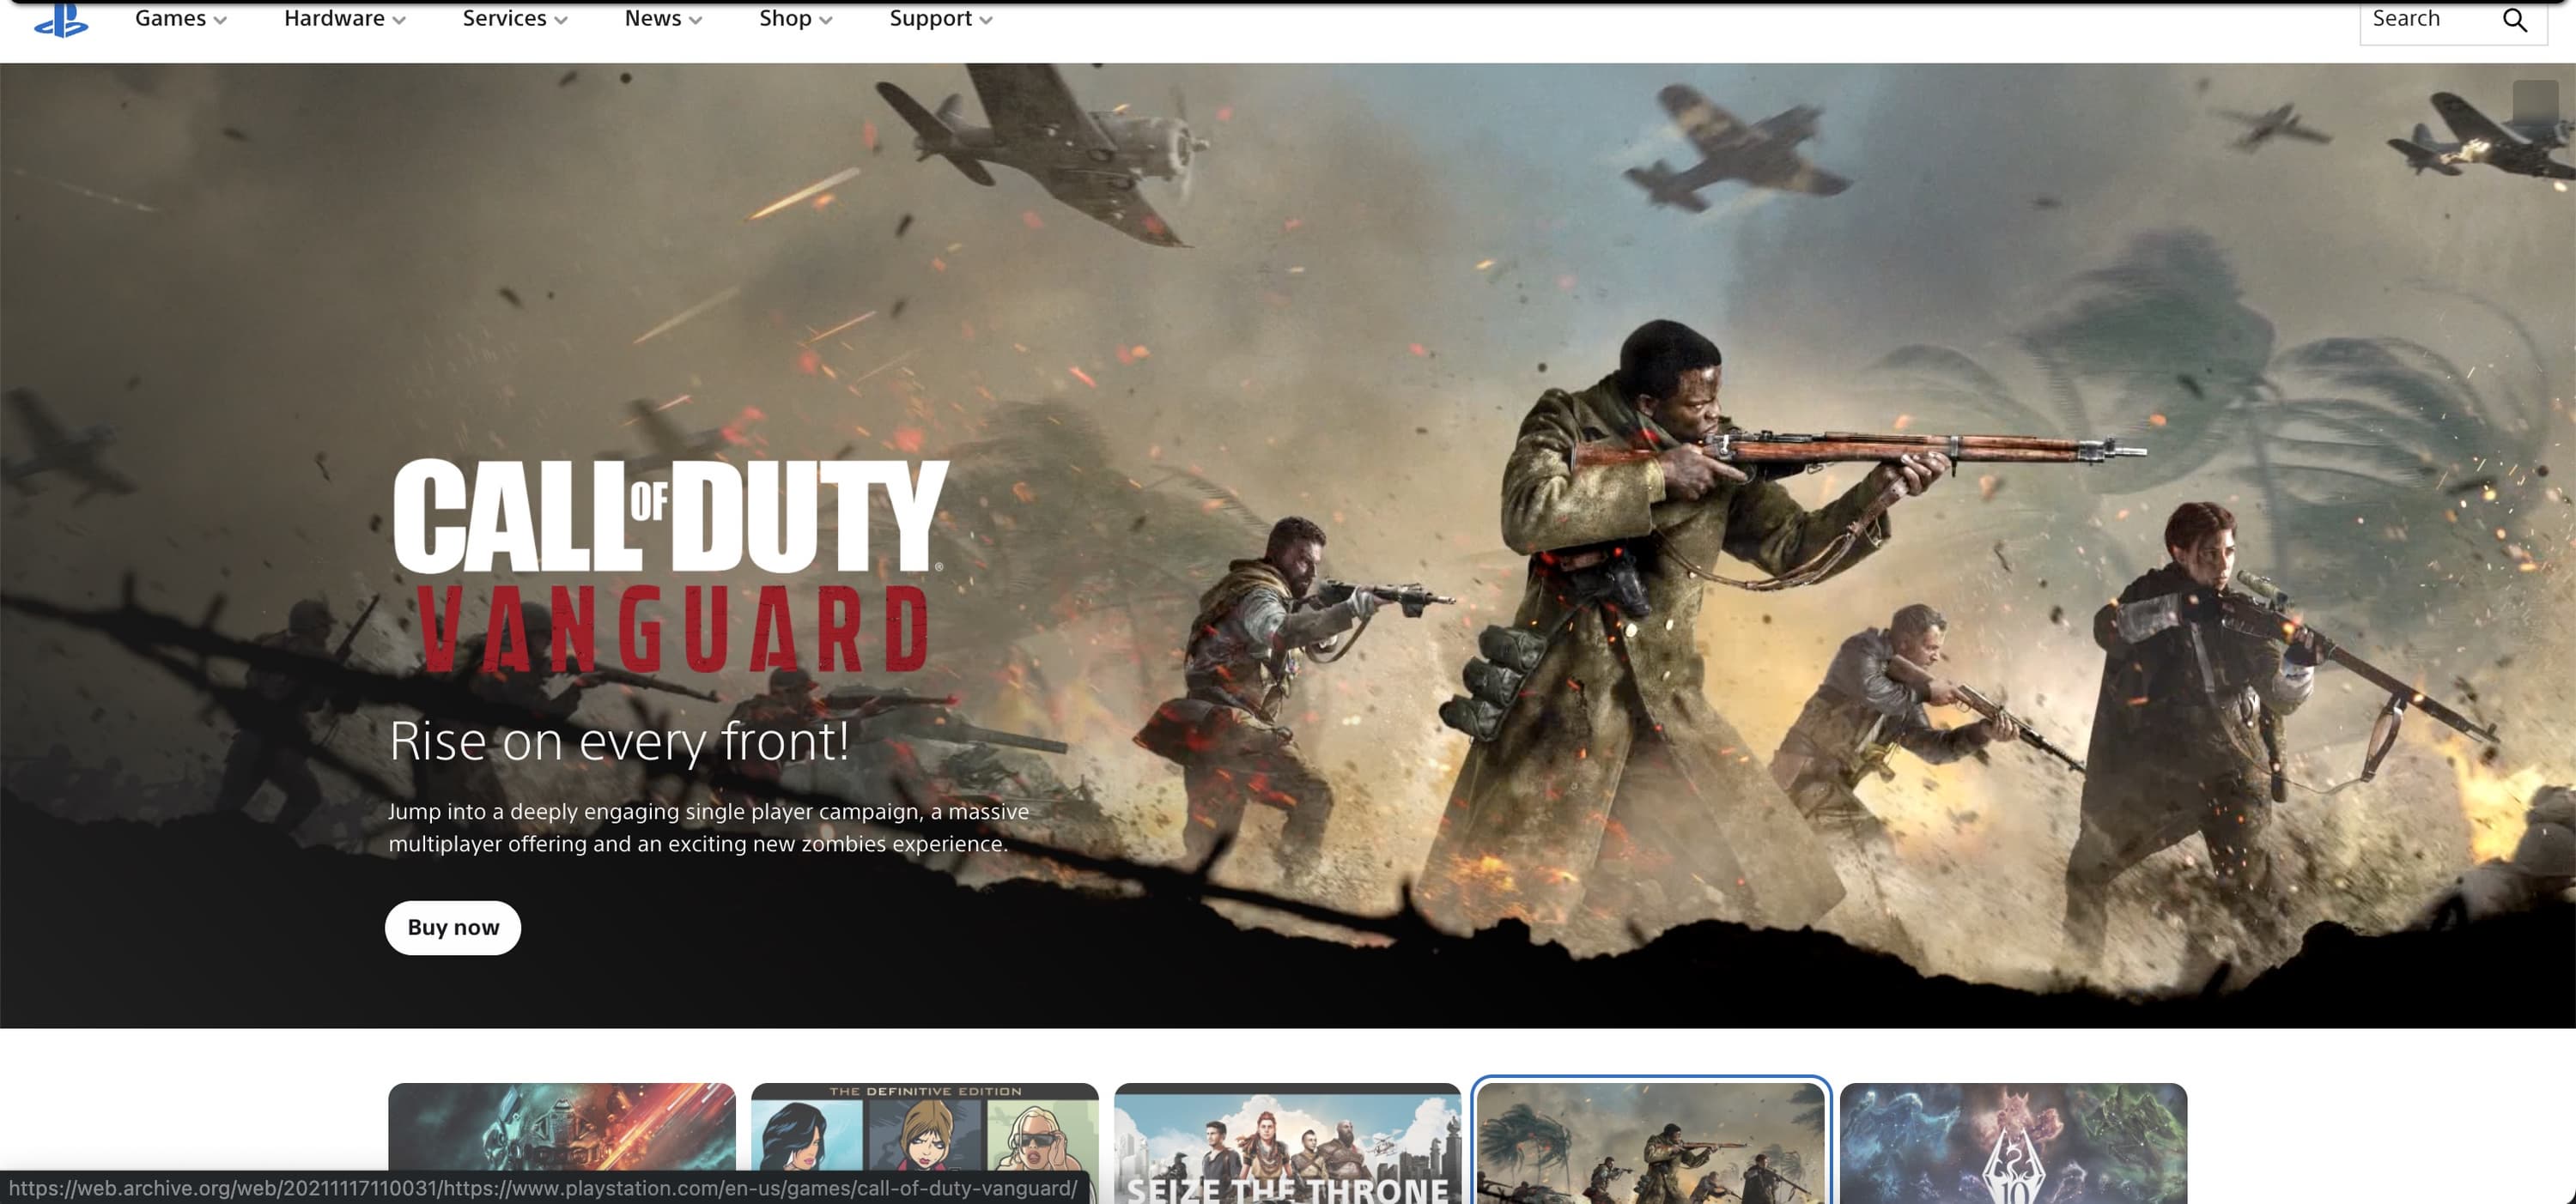Click the Call of Duty Vanguard logo
The width and height of the screenshot is (2576, 1204).
670,565
